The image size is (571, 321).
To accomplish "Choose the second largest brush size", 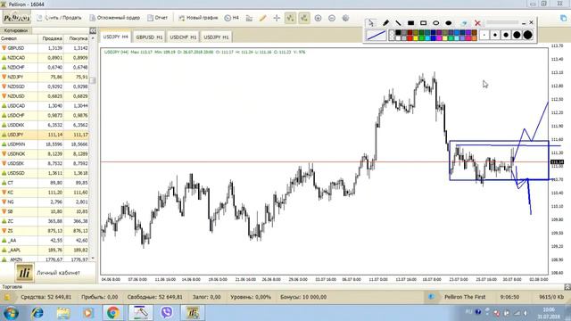I will [x=517, y=35].
